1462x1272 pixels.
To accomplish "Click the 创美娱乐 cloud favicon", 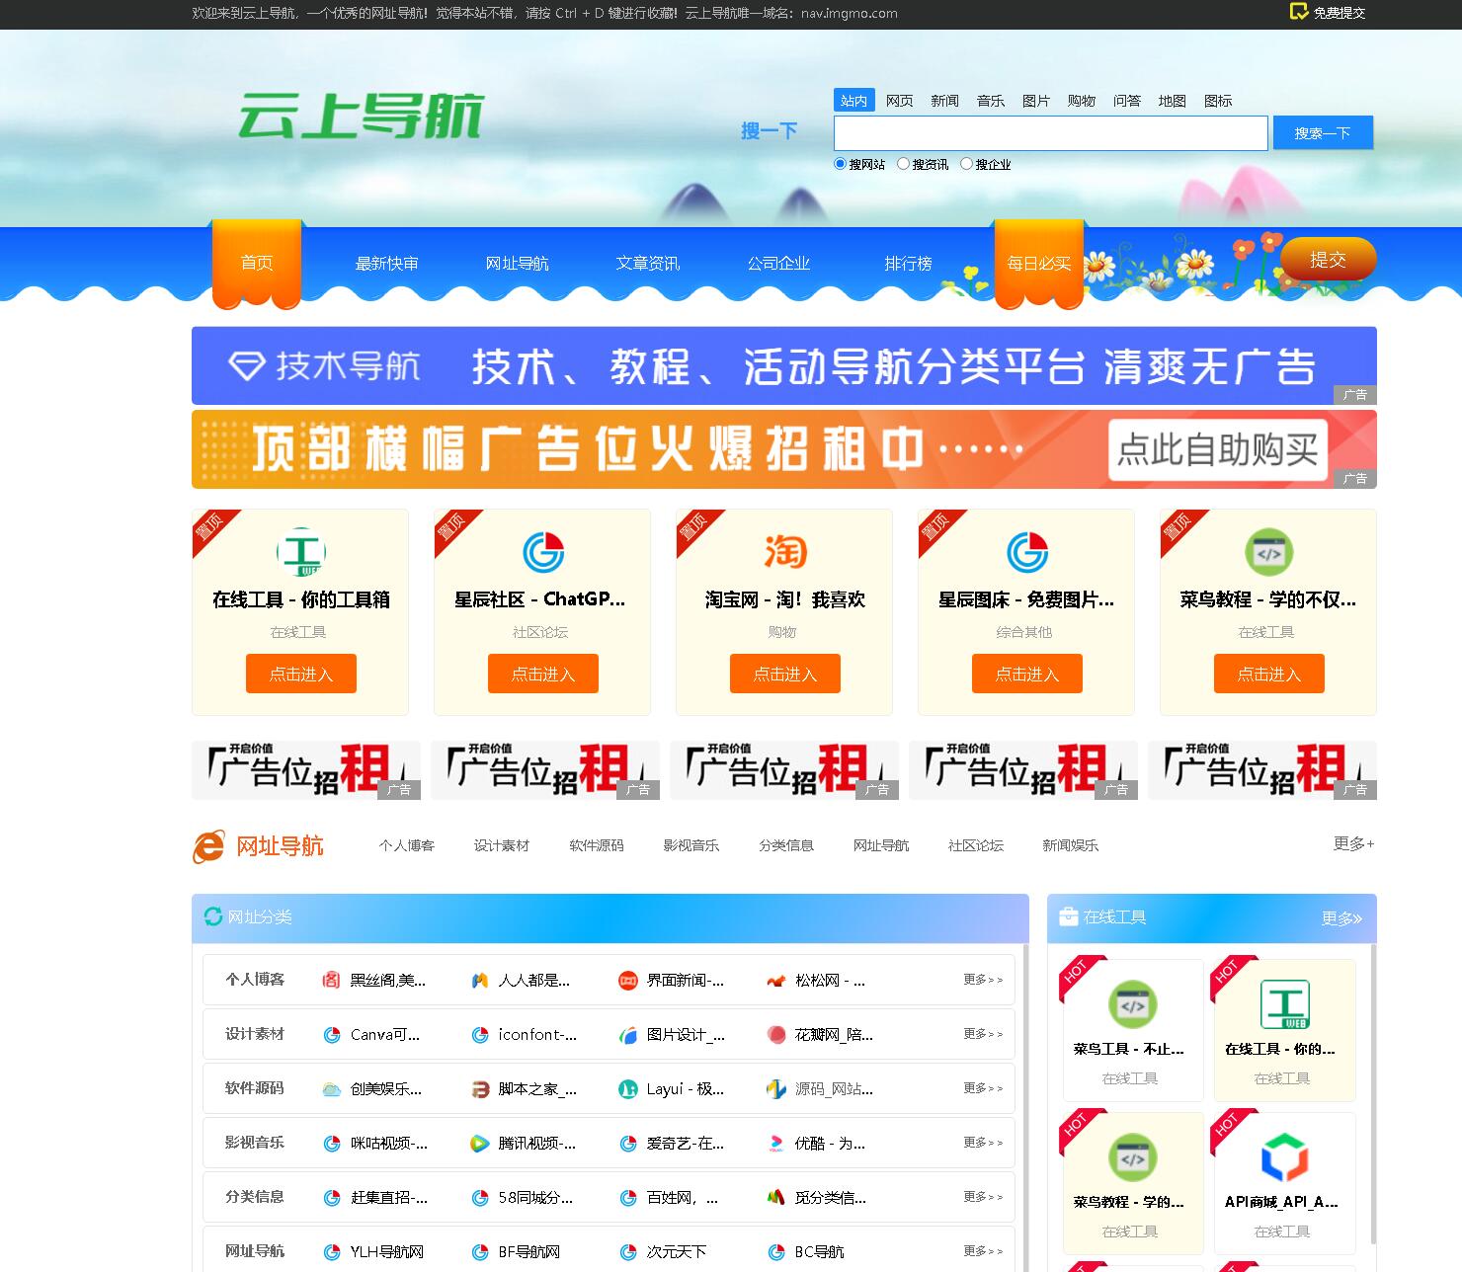I will click(x=331, y=1088).
